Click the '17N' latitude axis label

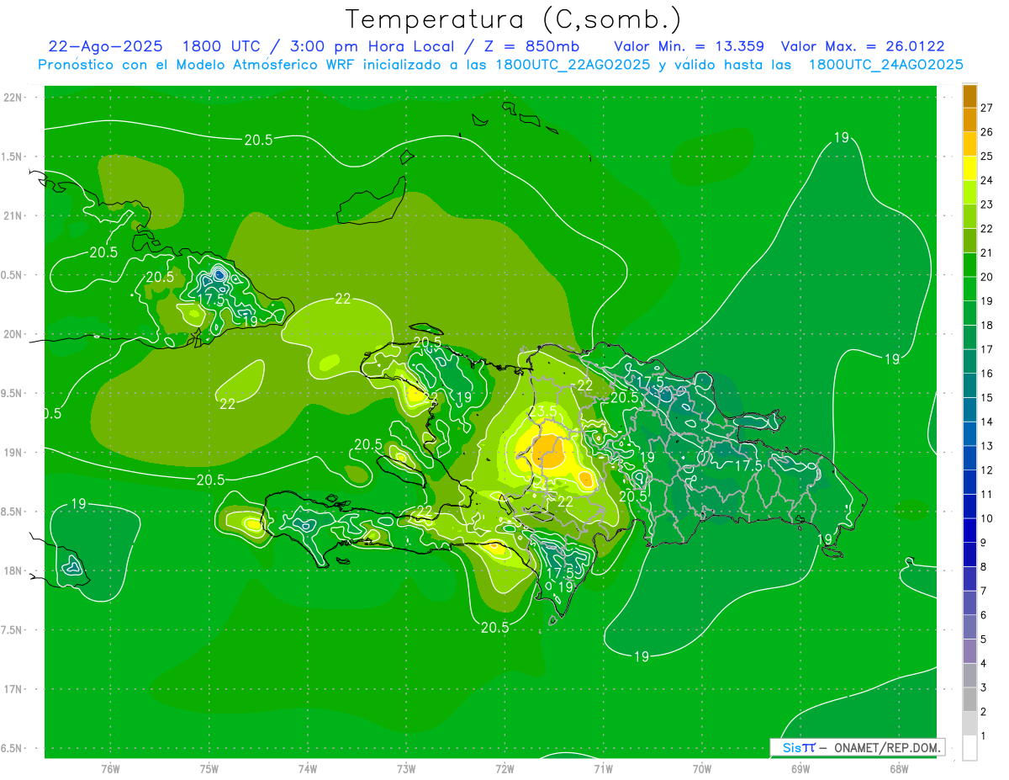13,689
